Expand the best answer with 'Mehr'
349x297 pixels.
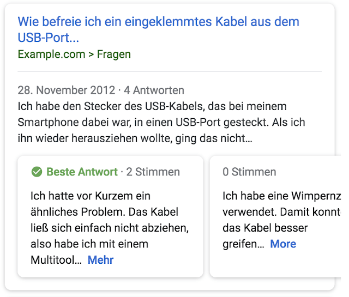pyautogui.click(x=100, y=260)
